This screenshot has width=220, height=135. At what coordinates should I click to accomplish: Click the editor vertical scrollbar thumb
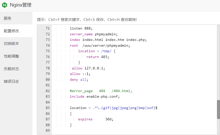[x=218, y=110]
